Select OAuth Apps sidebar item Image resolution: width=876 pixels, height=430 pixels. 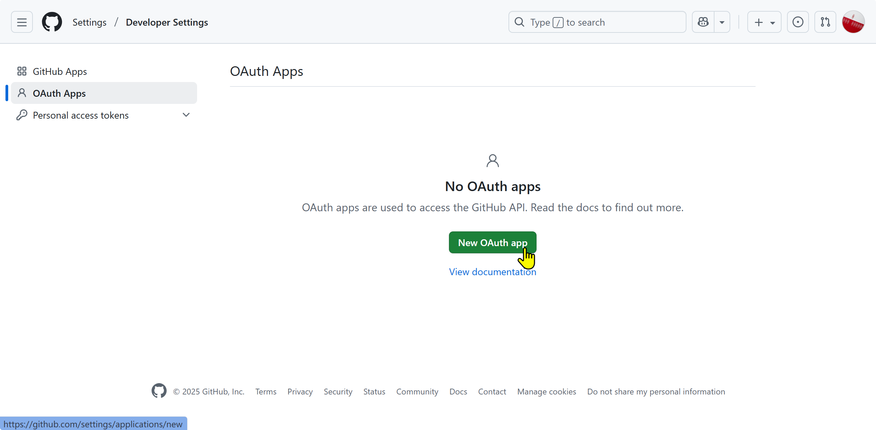tap(59, 93)
